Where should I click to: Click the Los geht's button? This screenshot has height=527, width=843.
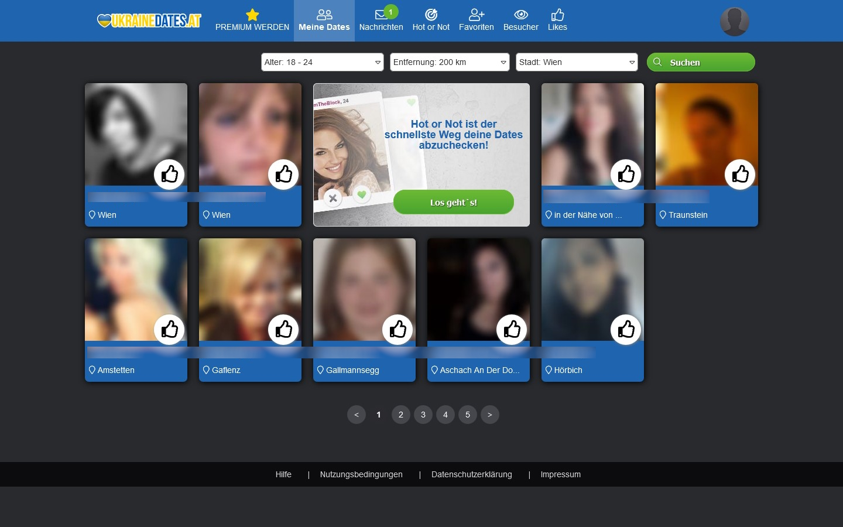pyautogui.click(x=453, y=203)
